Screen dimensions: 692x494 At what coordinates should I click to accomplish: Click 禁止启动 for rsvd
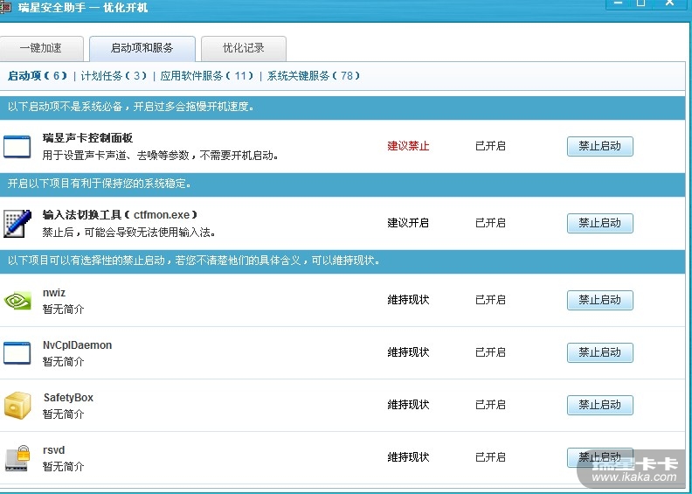599,457
